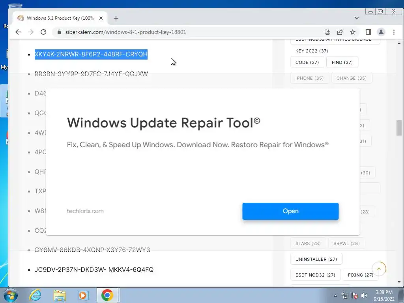Click the scrollbar down arrow
The image size is (404, 303).
pos(399,282)
